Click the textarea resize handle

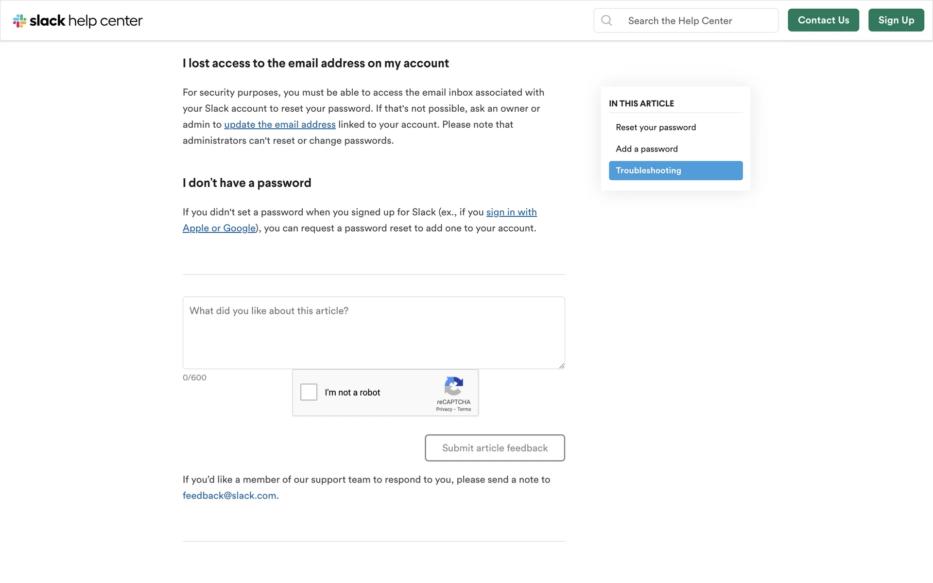point(561,365)
